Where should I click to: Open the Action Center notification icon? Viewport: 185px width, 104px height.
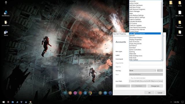(x=182, y=102)
